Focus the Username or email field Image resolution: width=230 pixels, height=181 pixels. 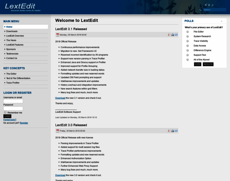click(x=13, y=101)
